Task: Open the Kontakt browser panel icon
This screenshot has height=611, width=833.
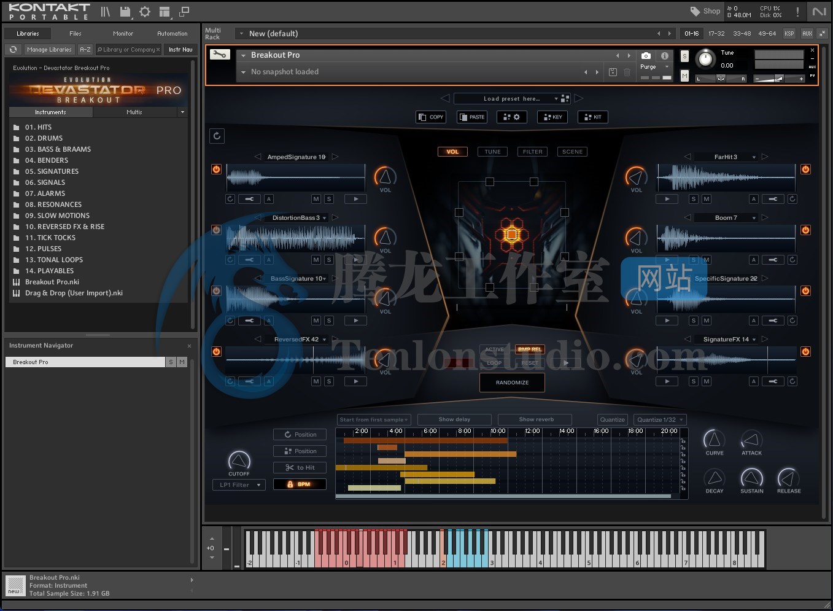Action: [x=106, y=11]
